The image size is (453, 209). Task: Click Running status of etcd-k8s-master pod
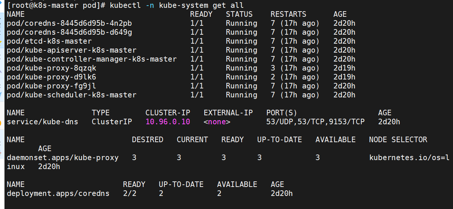[x=242, y=41]
